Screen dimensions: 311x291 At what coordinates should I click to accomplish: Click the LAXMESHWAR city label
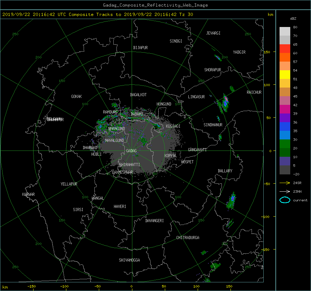[122, 172]
